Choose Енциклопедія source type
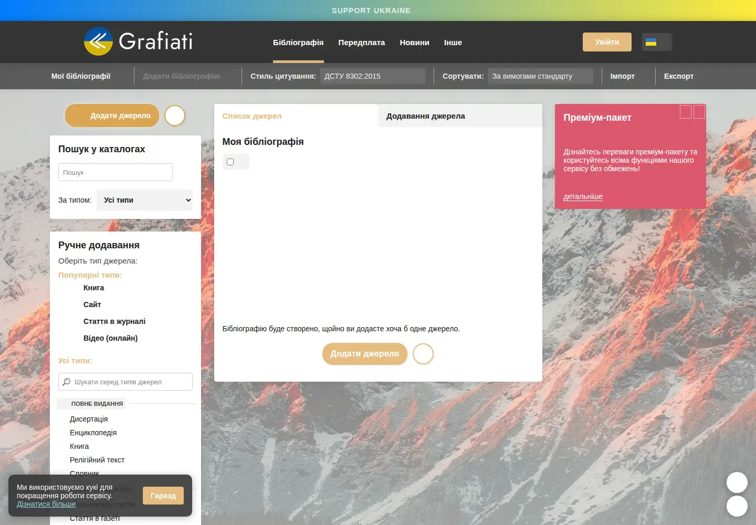Viewport: 756px width, 525px height. coord(93,433)
